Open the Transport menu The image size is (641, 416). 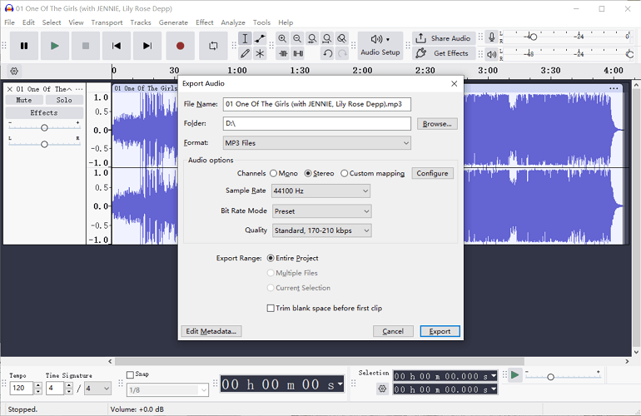pyautogui.click(x=107, y=22)
